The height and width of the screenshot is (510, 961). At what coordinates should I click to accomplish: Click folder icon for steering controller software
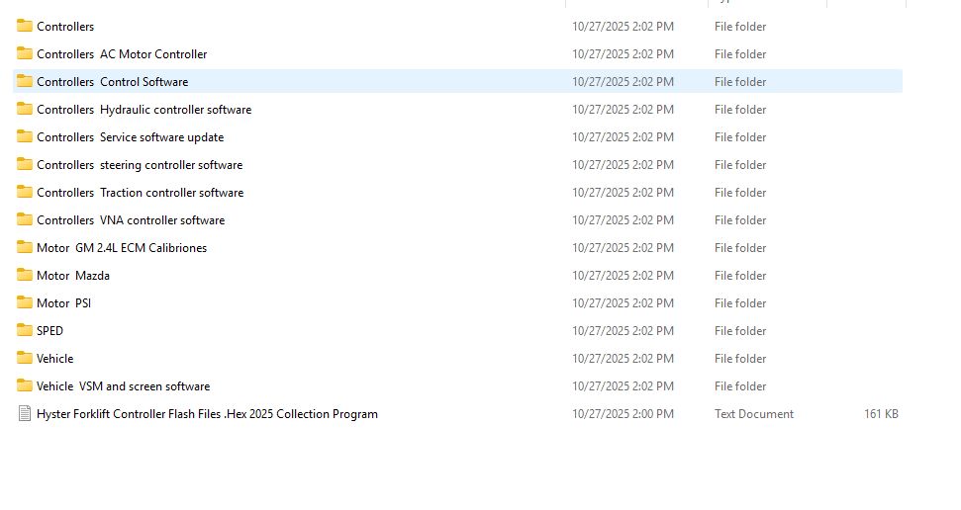click(x=25, y=164)
